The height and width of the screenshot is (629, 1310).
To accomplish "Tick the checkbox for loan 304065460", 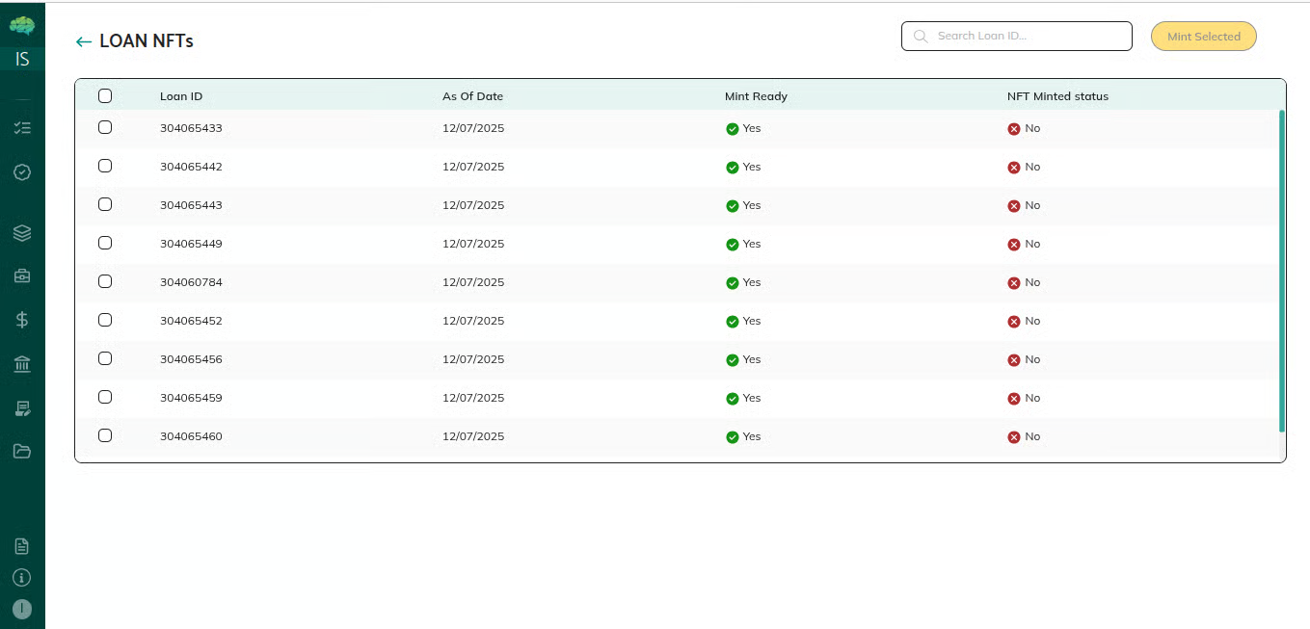I will click(x=105, y=435).
